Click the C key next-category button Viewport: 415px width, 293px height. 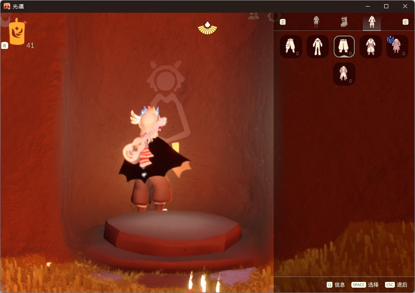pos(406,22)
